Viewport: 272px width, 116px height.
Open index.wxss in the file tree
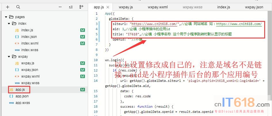pyautogui.click(x=30, y=50)
